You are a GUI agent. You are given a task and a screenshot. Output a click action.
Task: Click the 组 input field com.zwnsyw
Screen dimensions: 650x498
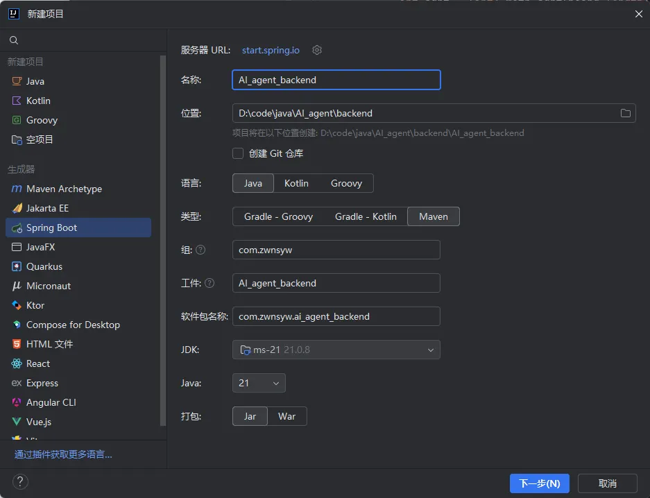coord(336,250)
